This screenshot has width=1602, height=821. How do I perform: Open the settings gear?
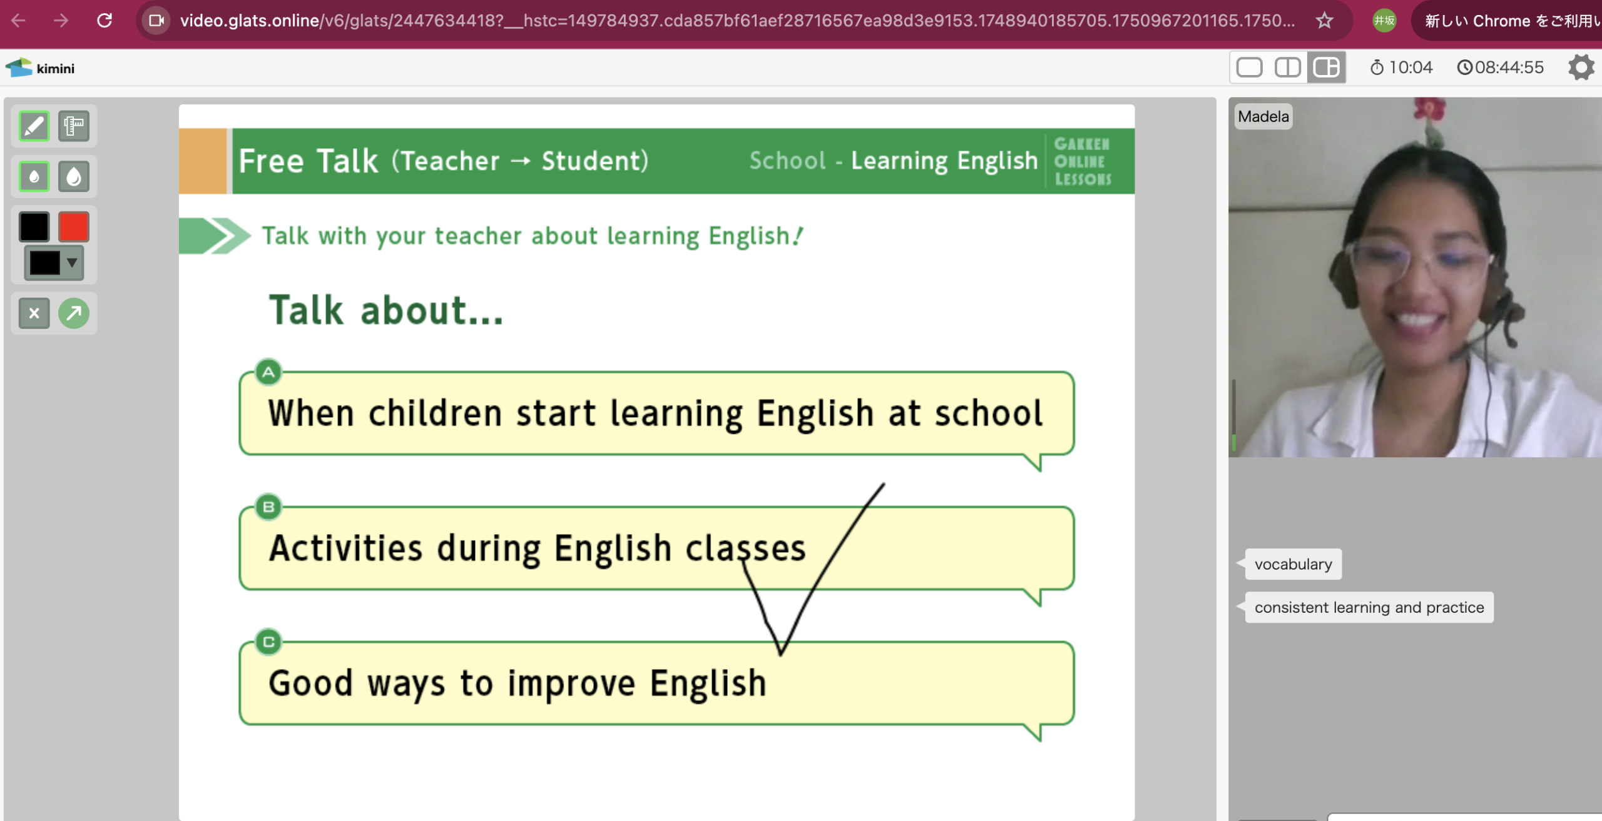tap(1581, 68)
